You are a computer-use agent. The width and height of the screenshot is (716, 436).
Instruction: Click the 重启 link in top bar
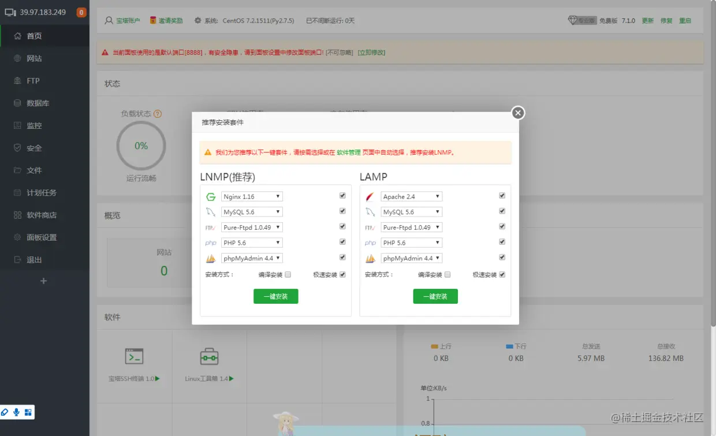pos(685,20)
